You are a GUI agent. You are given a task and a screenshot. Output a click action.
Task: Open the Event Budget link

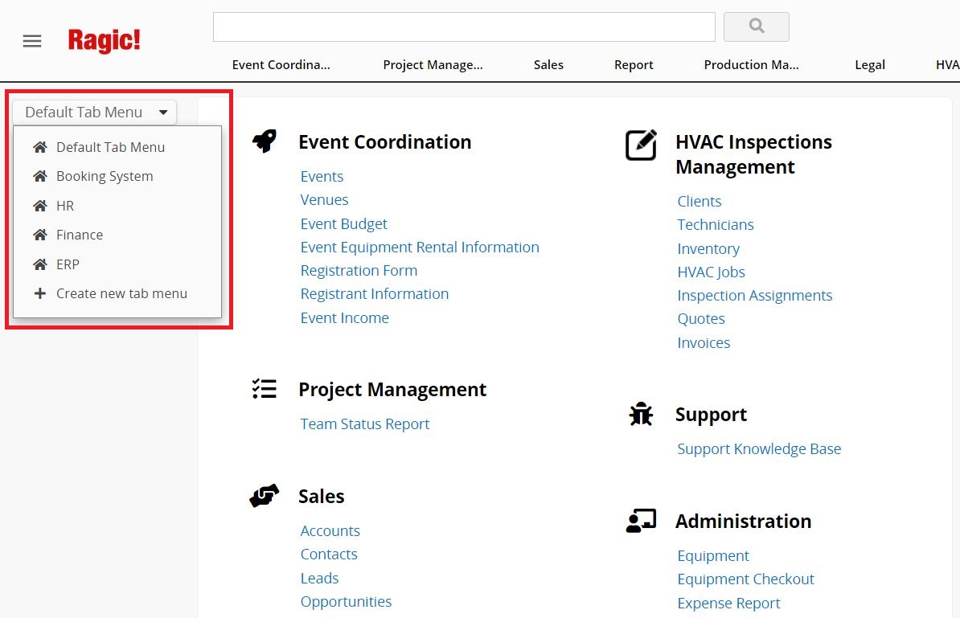pos(343,223)
